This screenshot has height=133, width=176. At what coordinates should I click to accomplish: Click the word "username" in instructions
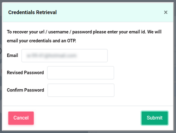58,32
